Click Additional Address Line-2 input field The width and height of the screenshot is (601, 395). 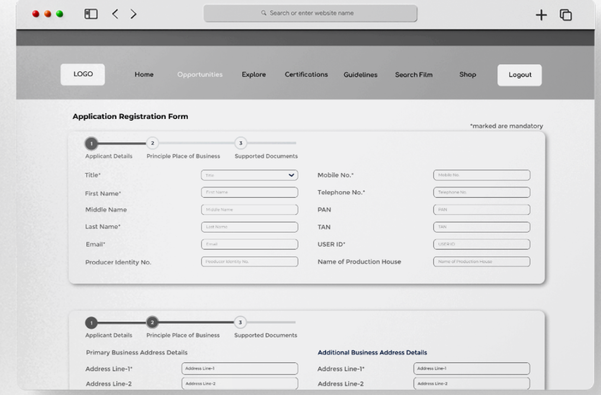click(x=471, y=383)
